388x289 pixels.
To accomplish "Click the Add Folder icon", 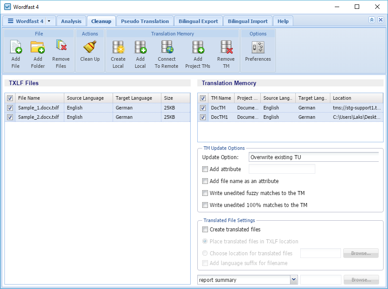I will click(38, 47).
